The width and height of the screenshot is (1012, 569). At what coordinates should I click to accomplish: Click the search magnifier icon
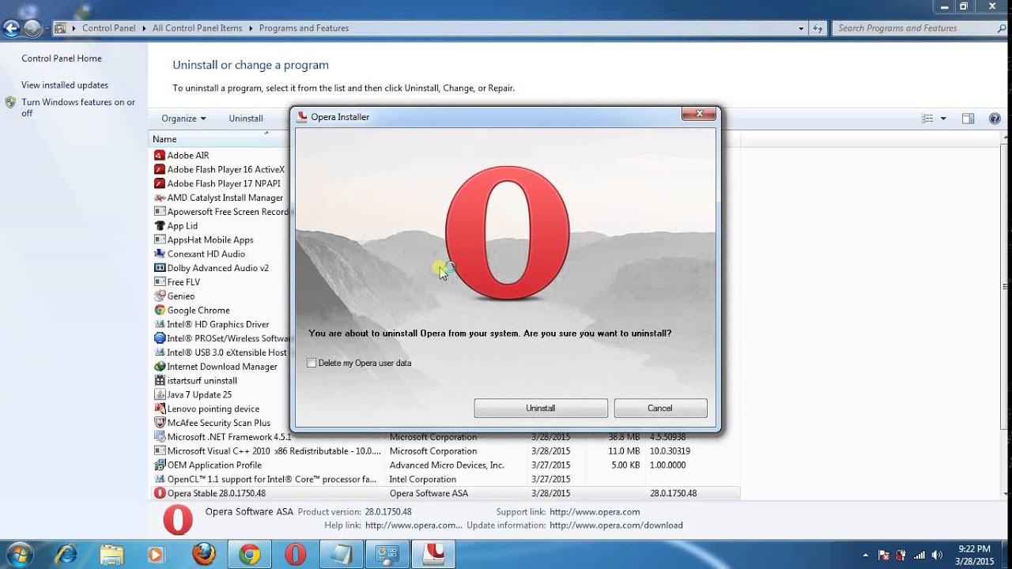pos(1001,28)
